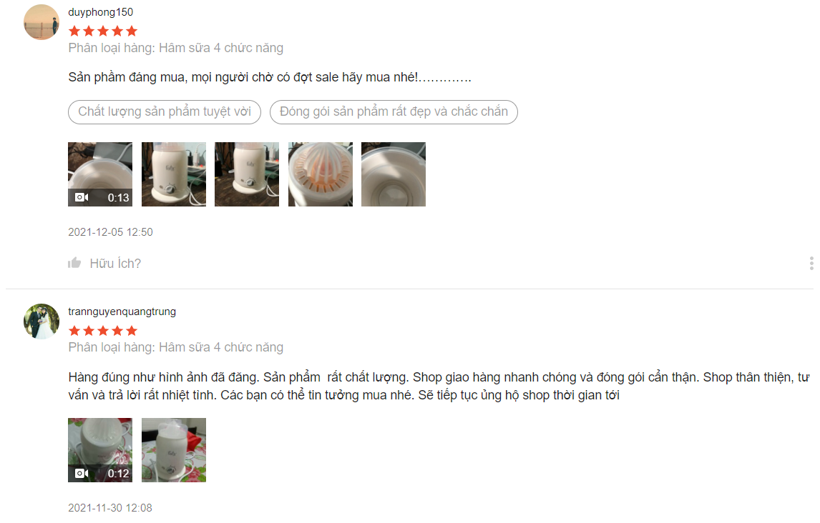The height and width of the screenshot is (523, 820).
Task: Open username trannguyenquangtrung link
Action: (122, 312)
